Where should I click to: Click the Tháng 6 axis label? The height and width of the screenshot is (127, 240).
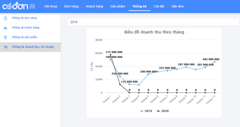(x=154, y=99)
